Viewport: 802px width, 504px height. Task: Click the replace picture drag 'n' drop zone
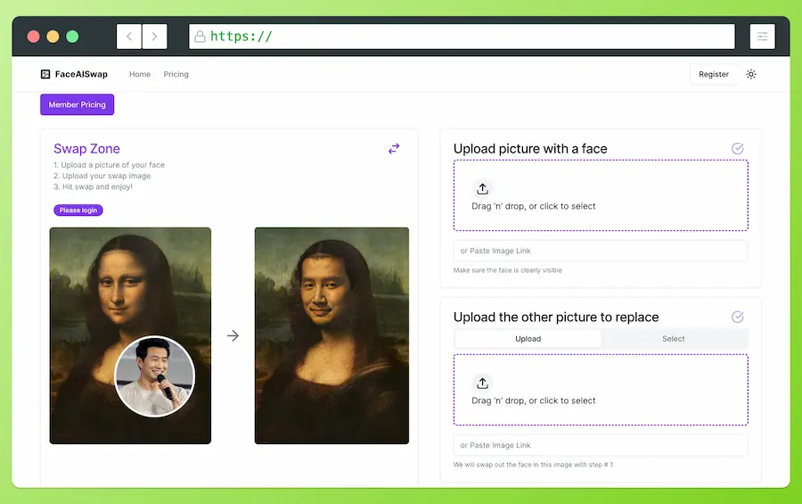pyautogui.click(x=601, y=390)
